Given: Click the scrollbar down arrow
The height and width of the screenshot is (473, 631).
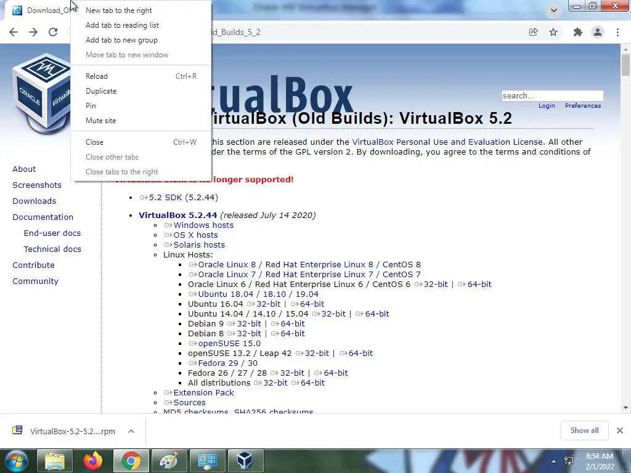Looking at the screenshot, I should pyautogui.click(x=625, y=408).
